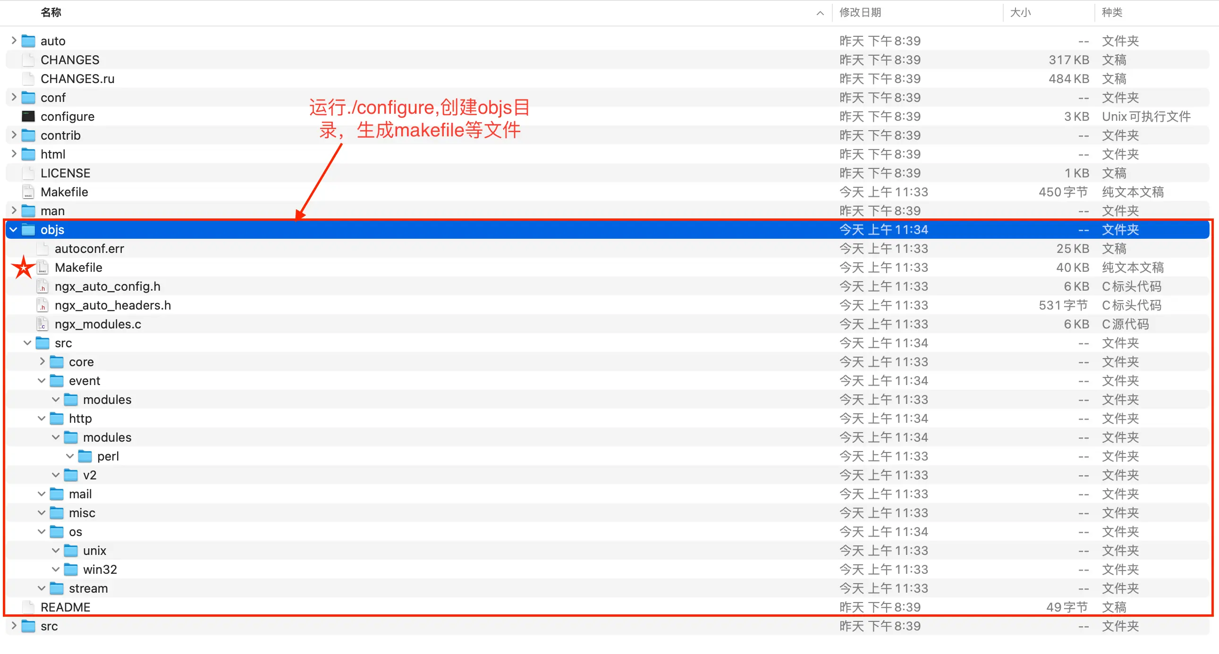Toggle sort order arrow in name column
The width and height of the screenshot is (1219, 654).
820,13
